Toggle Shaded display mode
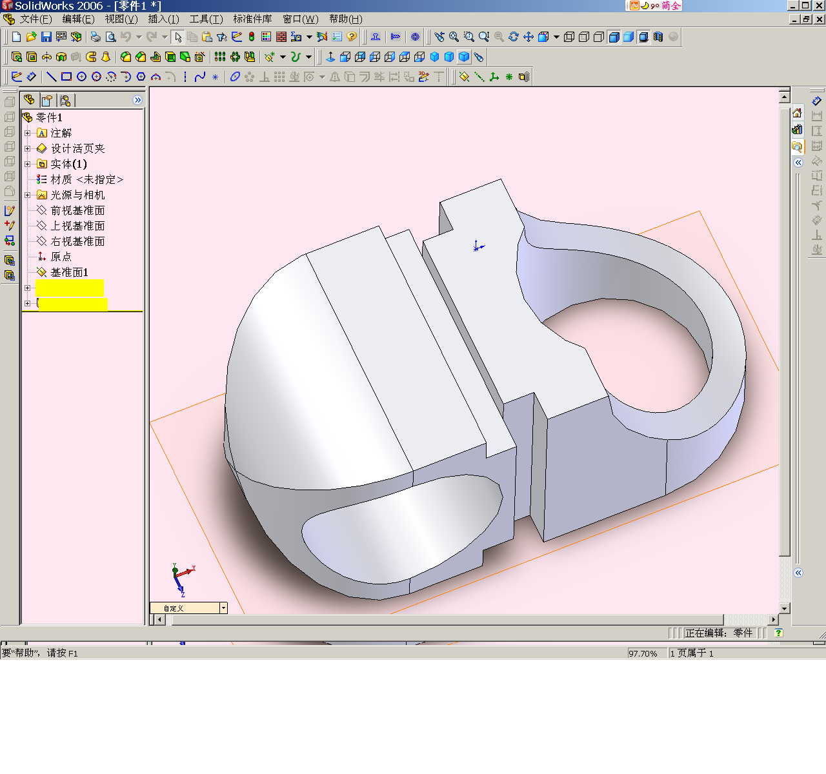Screen dimensions: 826x774 click(629, 37)
